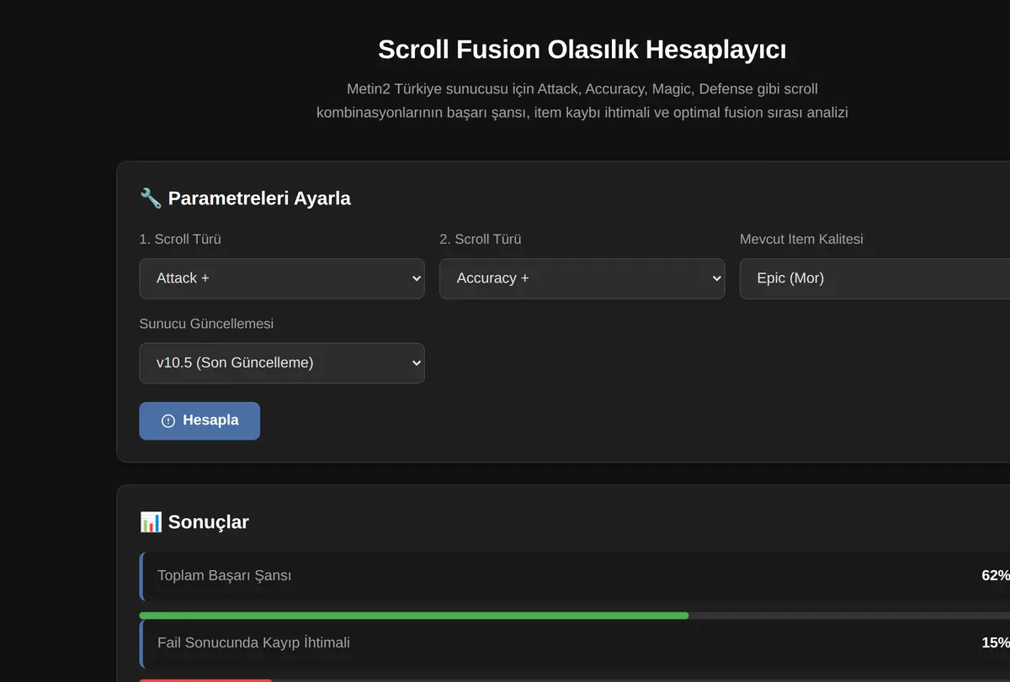Click the Sonuçlar section title
Viewport: 1010px width, 682px height.
(x=208, y=521)
